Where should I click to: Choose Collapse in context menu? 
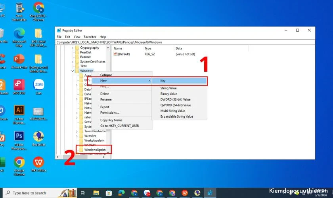(x=122, y=75)
